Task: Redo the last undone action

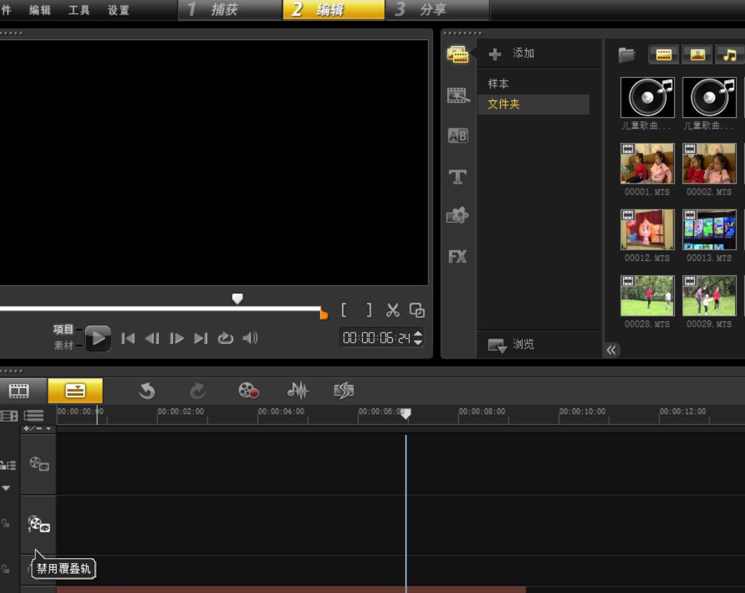Action: coord(197,391)
